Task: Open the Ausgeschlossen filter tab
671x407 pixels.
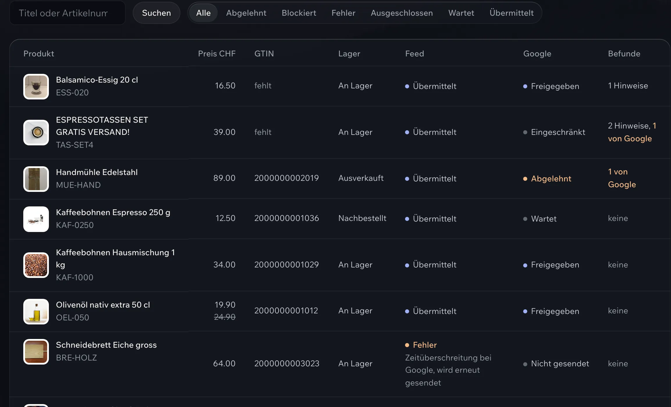Action: tap(402, 13)
